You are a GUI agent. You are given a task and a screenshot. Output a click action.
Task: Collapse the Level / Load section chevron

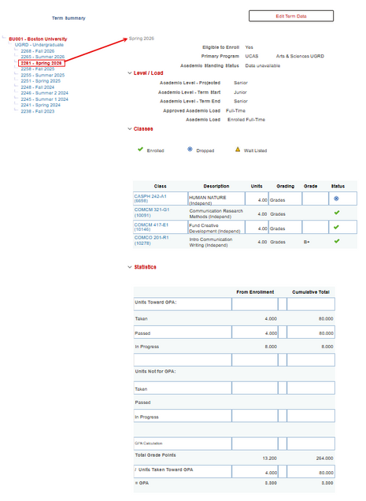(x=130, y=73)
